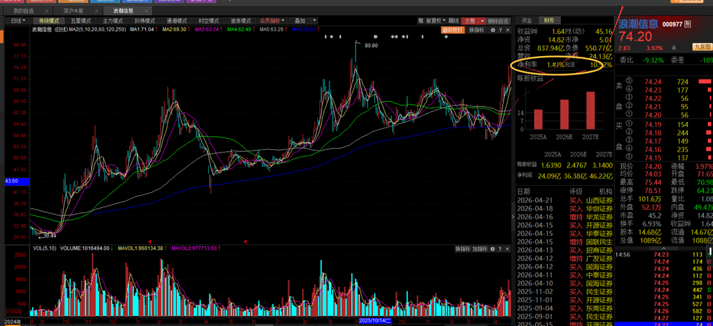Enable 五星模式 chart mode
This screenshot has height=326, width=713.
tap(80, 21)
